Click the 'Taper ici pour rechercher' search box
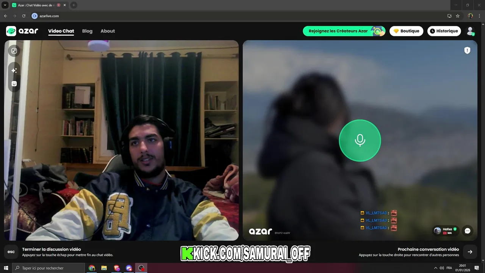 pyautogui.click(x=48, y=268)
